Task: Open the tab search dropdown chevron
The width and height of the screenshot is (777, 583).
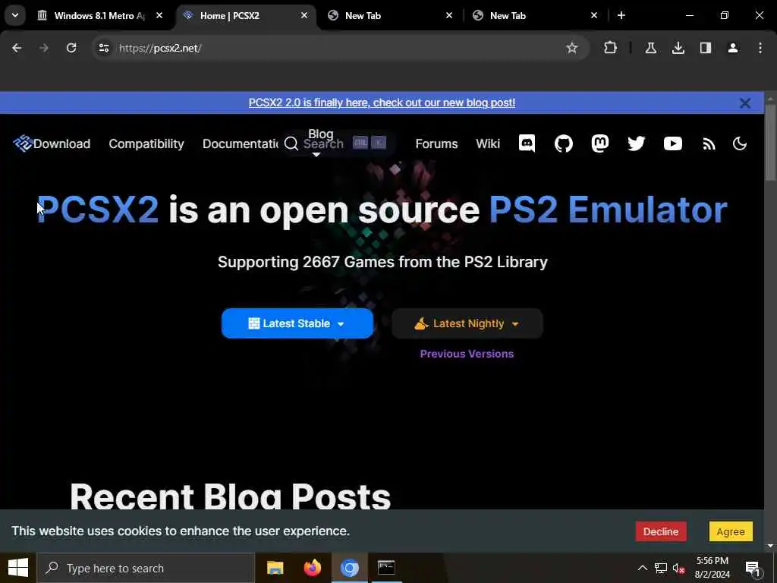Action: (x=15, y=15)
